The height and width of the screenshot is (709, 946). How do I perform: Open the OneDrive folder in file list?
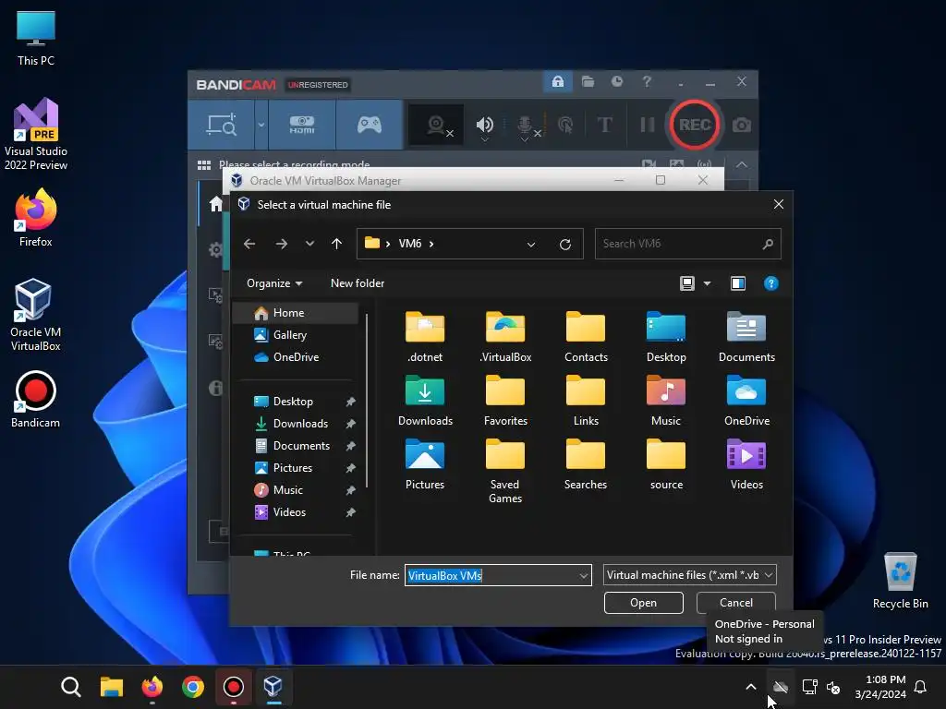pos(746,401)
